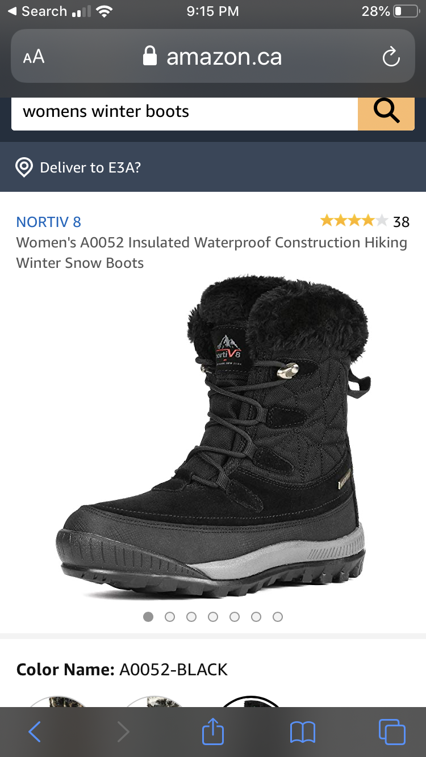This screenshot has width=426, height=757.
Task: Select the second image carousel dot
Action: [x=170, y=617]
